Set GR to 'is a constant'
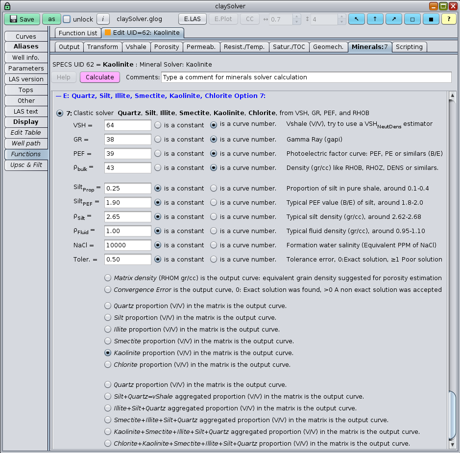 (x=158, y=139)
